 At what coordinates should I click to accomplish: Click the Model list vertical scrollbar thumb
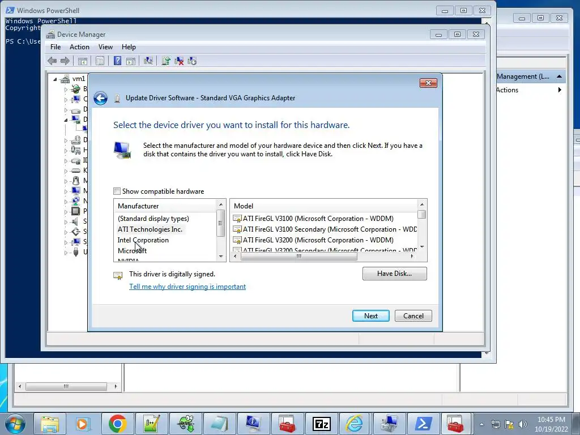tap(421, 215)
